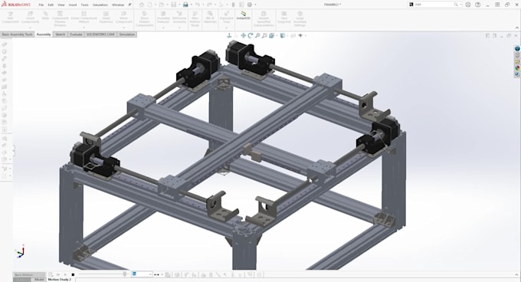
Task: Open the search type dropdown arrow
Action: tap(460, 5)
